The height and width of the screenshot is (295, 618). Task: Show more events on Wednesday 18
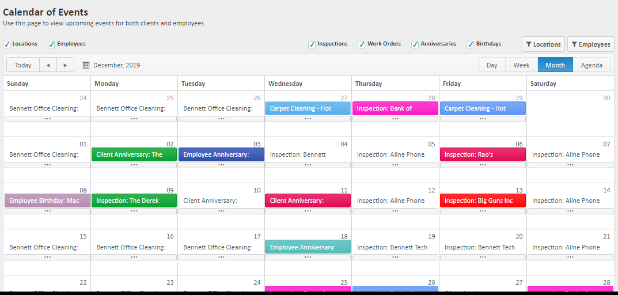click(x=308, y=257)
